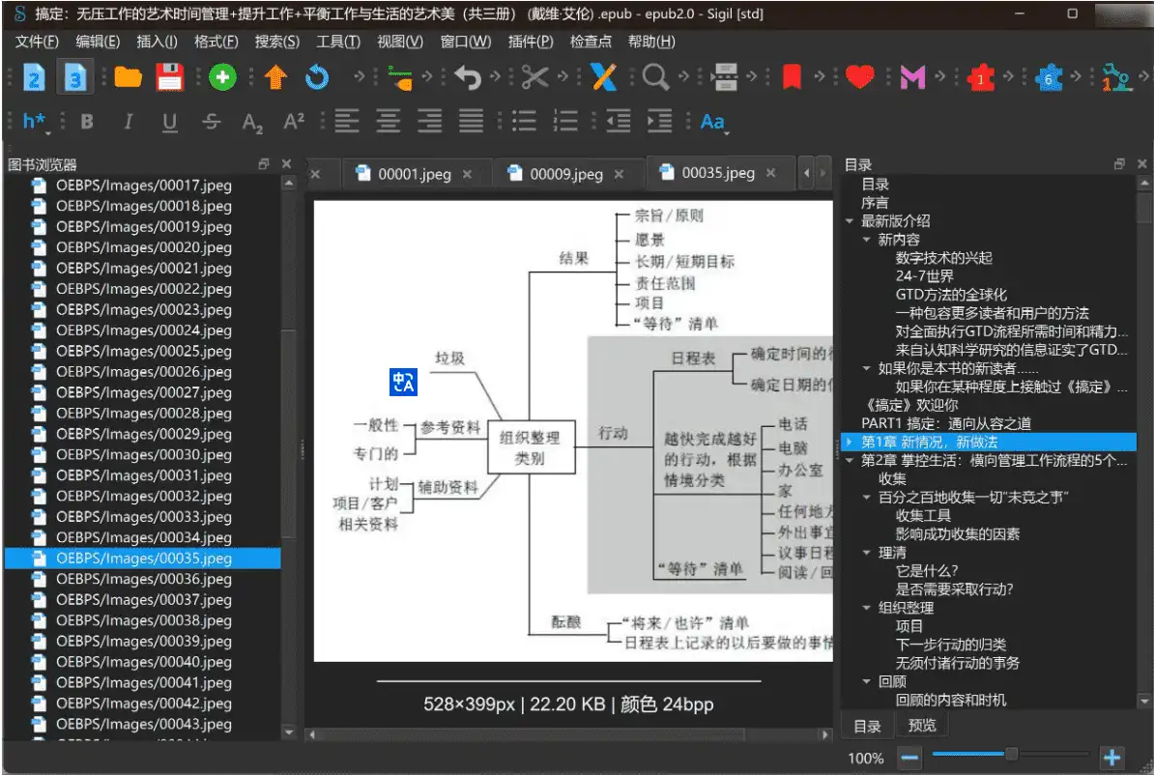The width and height of the screenshot is (1154, 775).
Task: Switch to the 00009.jpeg tab
Action: (566, 175)
